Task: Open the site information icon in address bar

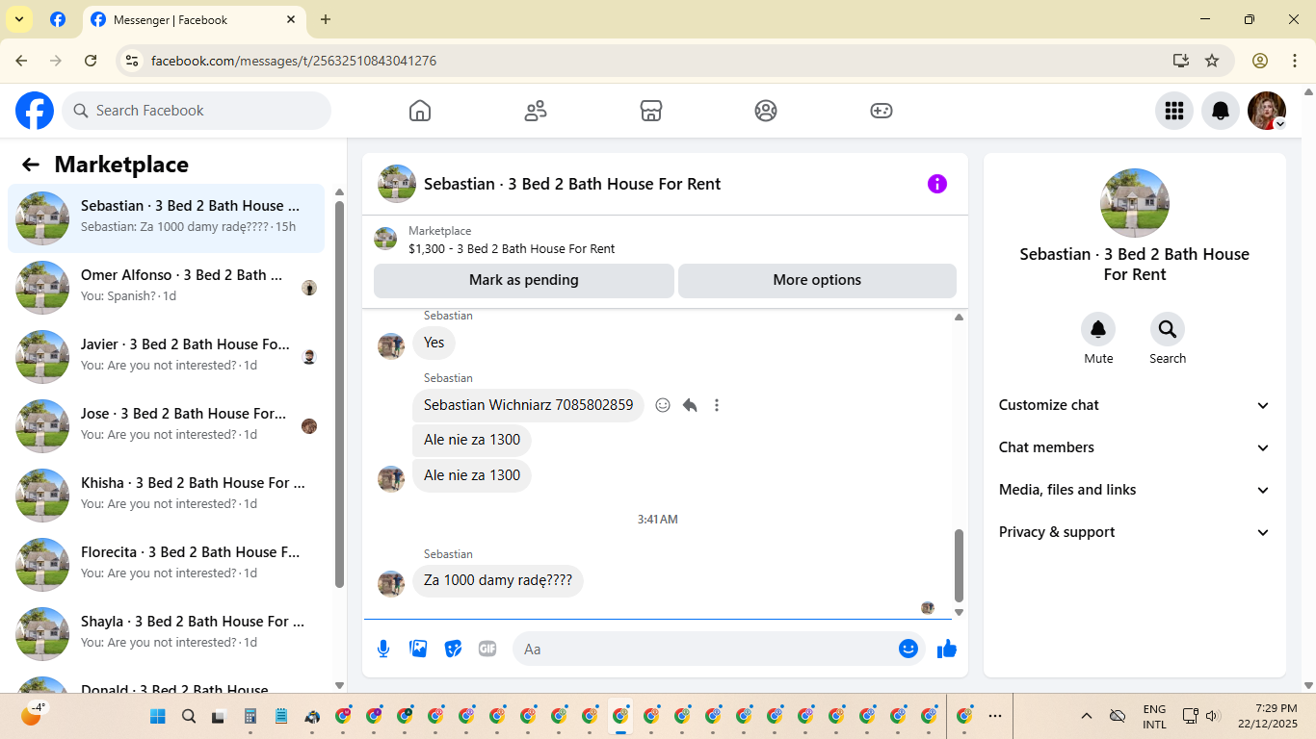Action: click(133, 61)
